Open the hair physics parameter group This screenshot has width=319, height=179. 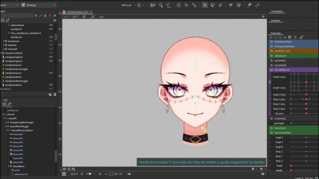[x=294, y=128]
